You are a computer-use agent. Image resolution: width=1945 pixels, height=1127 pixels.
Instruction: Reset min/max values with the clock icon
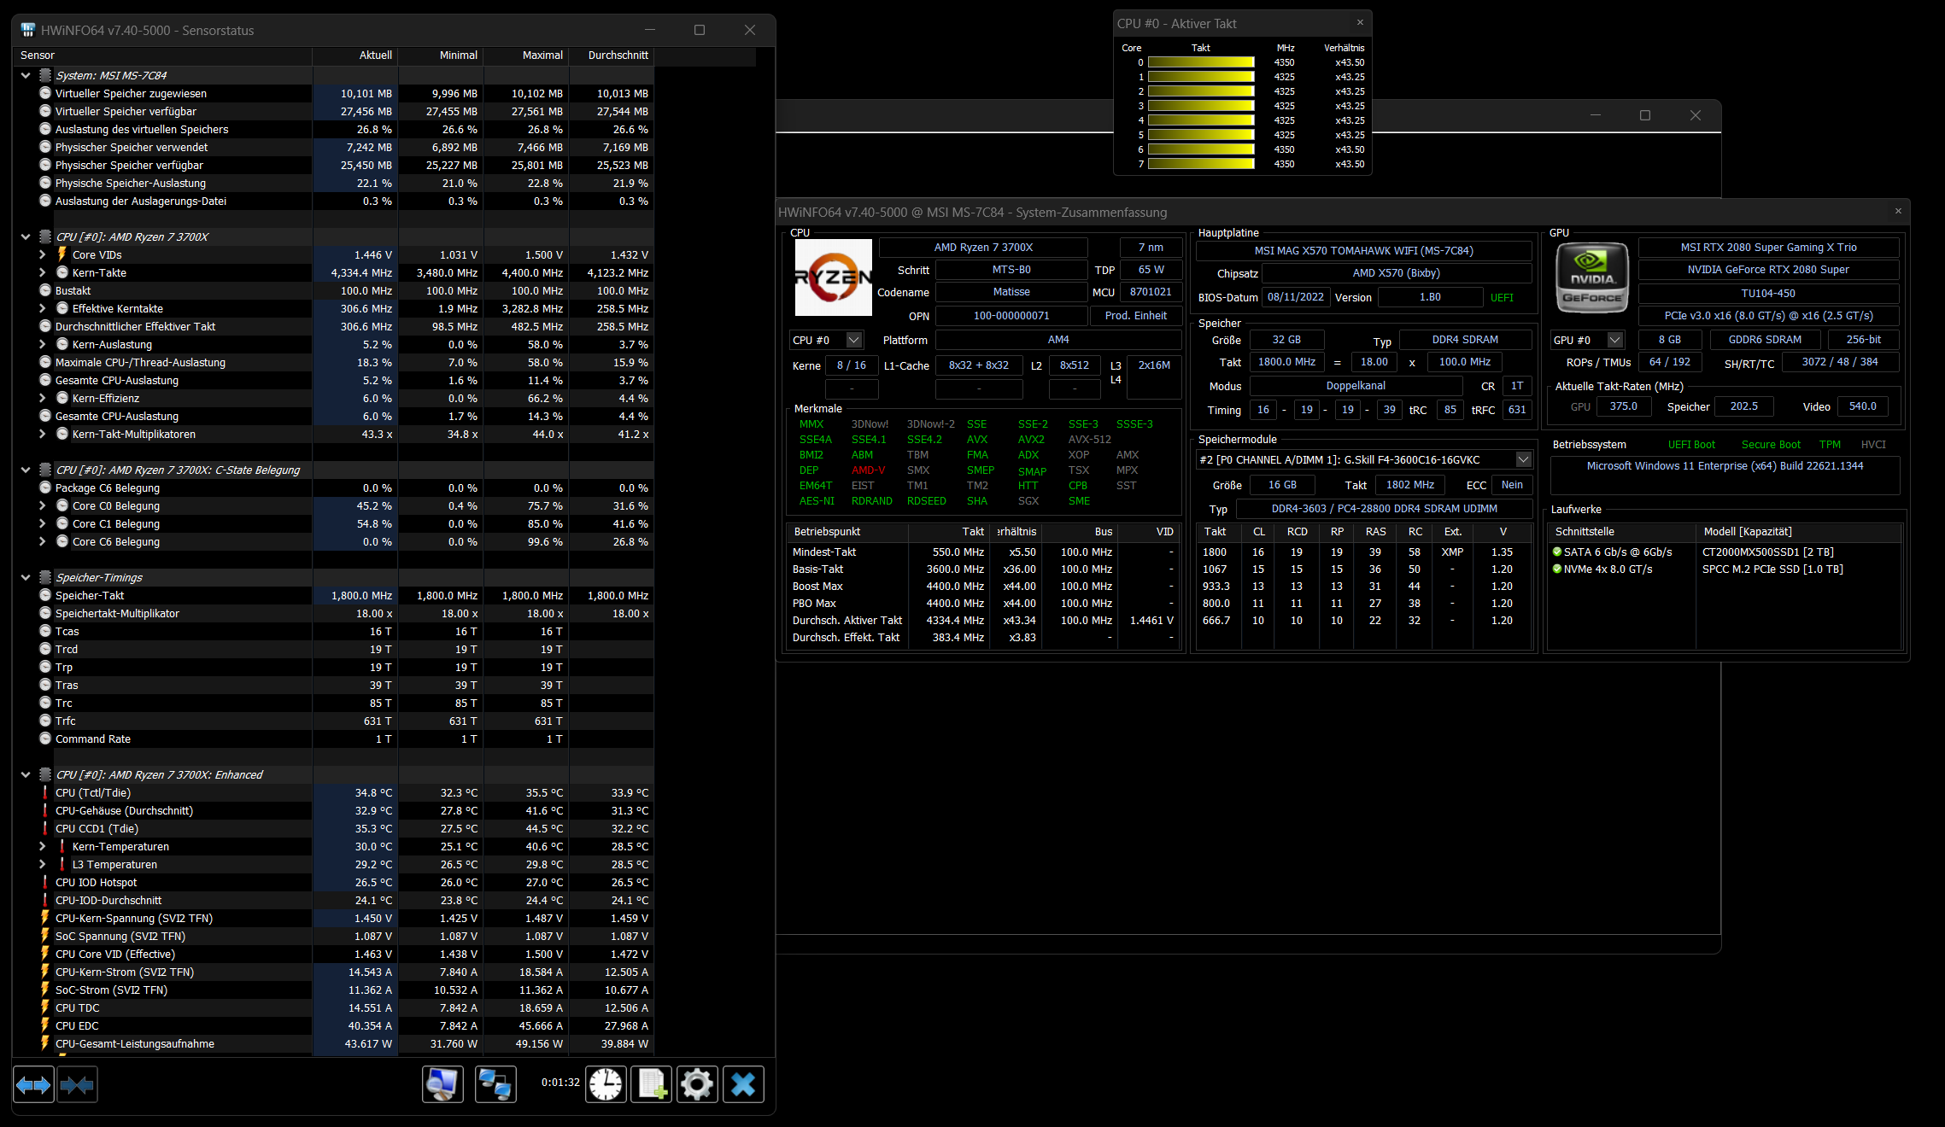(x=606, y=1084)
